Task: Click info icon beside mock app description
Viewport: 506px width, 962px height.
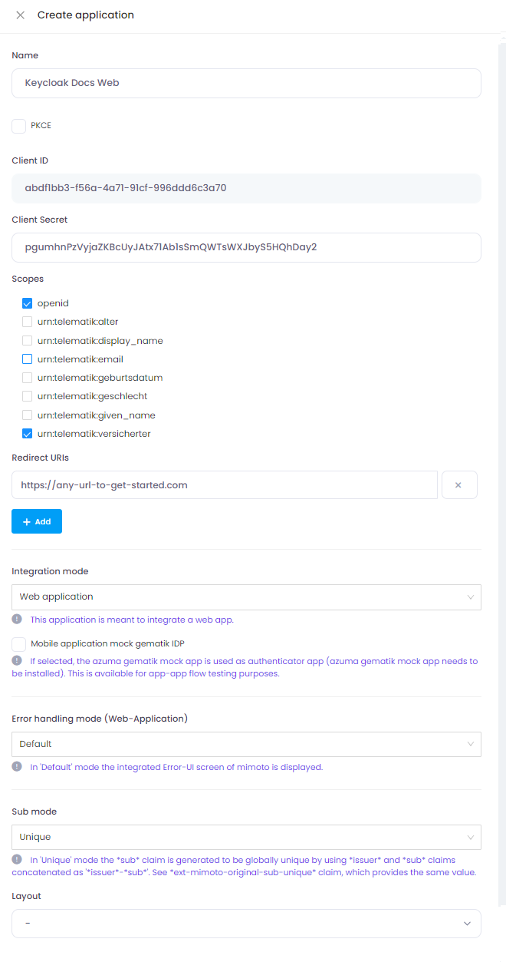Action: point(17,660)
